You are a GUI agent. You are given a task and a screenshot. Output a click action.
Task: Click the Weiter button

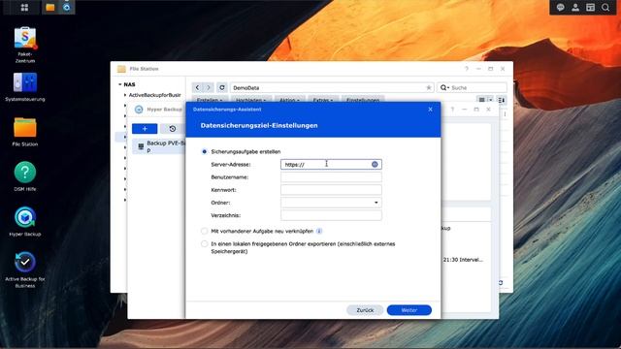point(409,310)
